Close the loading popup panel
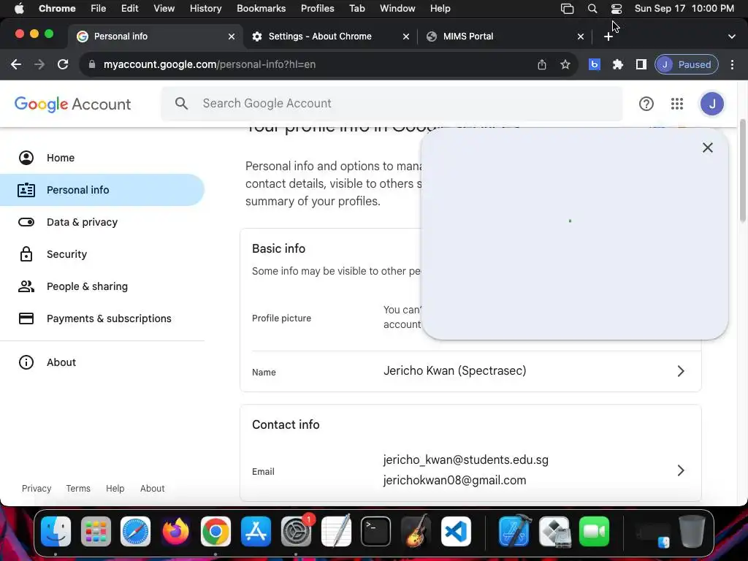 tap(708, 148)
